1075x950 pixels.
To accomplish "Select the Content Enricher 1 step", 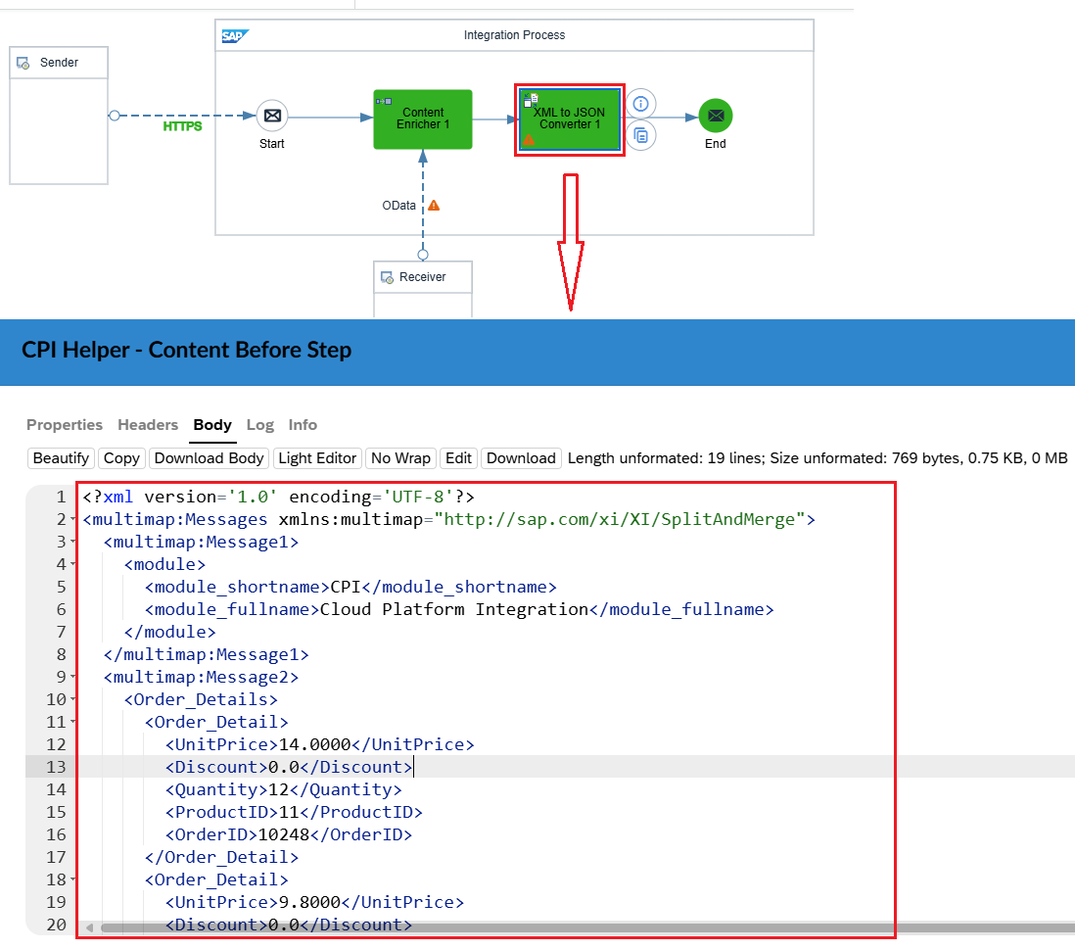I will 422,119.
